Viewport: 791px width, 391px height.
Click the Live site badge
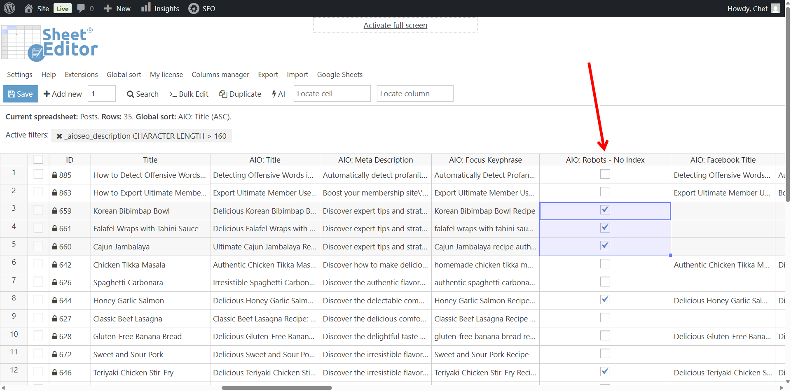pyautogui.click(x=63, y=9)
